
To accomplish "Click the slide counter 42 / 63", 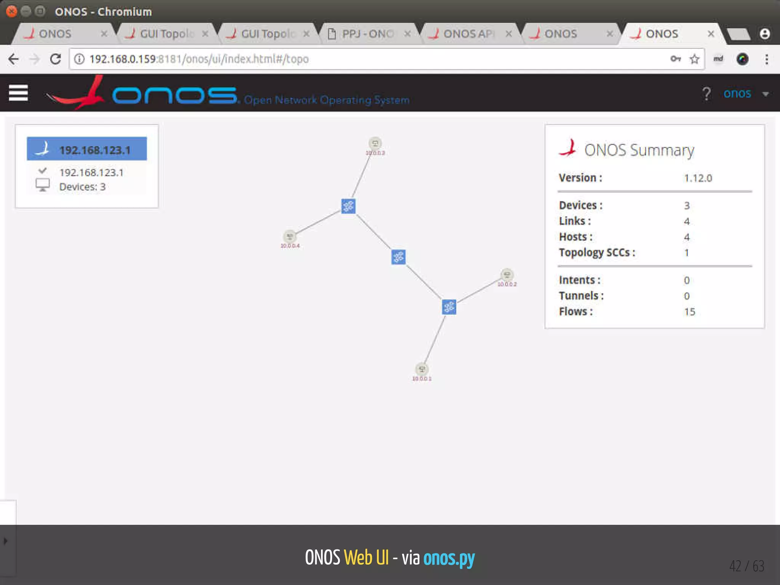I will 747,566.
